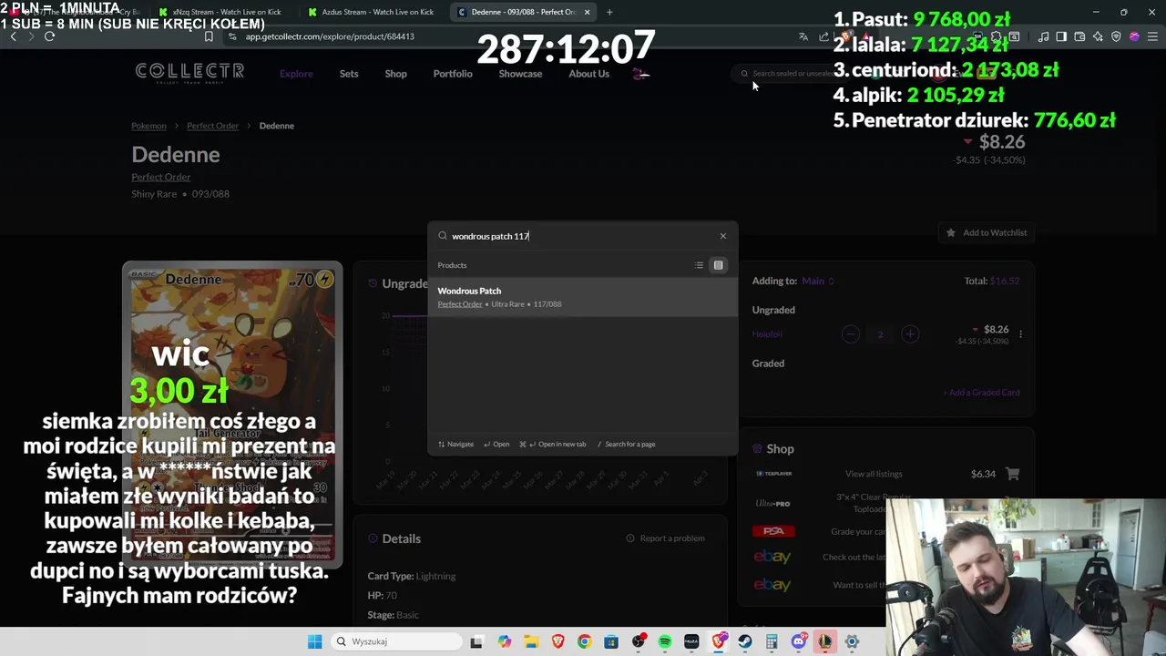Image resolution: width=1166 pixels, height=656 pixels.
Task: Open the Wondrous Patch search result
Action: (583, 297)
